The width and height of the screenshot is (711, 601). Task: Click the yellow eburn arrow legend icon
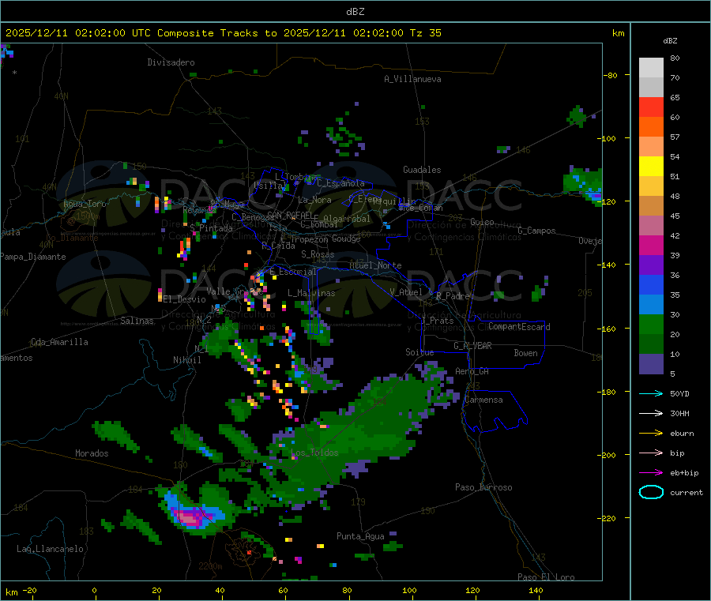pyautogui.click(x=651, y=434)
